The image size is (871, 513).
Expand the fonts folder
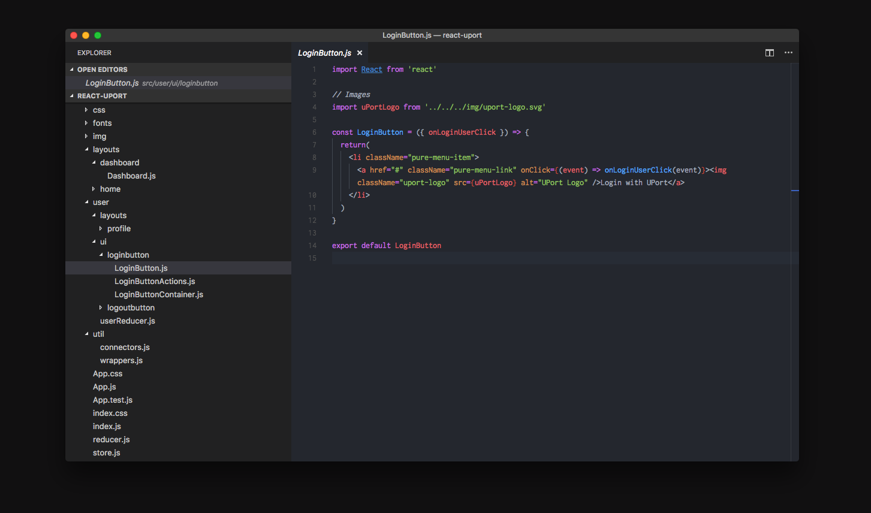coord(102,123)
